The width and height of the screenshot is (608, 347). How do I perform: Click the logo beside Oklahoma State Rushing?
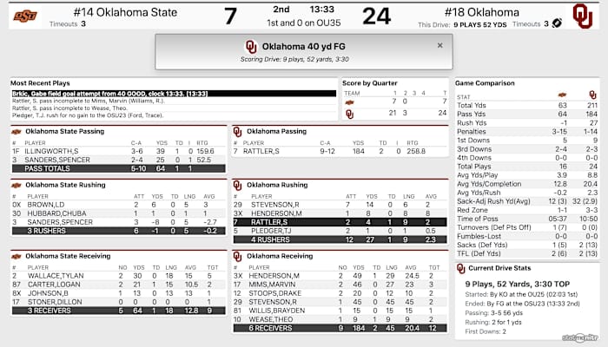pos(17,184)
